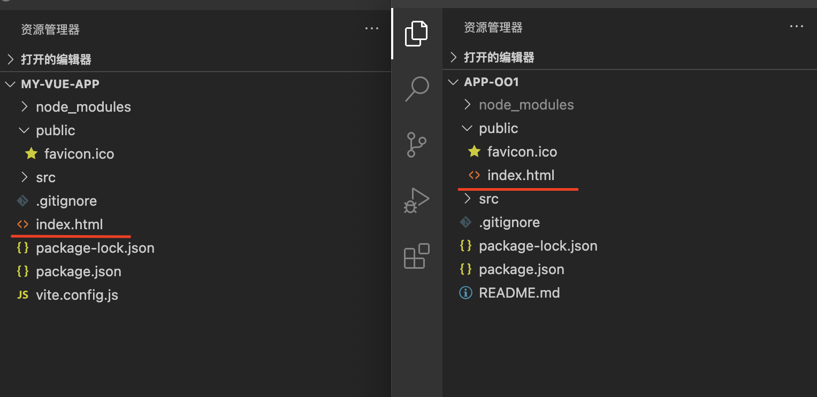The image size is (817, 397).
Task: Open the Explorer view in activity bar
Action: pos(416,34)
